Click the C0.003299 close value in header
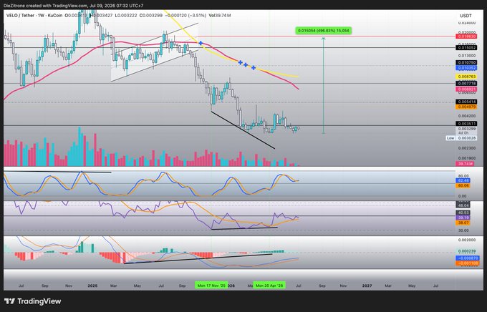This screenshot has height=312, width=487. pyautogui.click(x=151, y=15)
